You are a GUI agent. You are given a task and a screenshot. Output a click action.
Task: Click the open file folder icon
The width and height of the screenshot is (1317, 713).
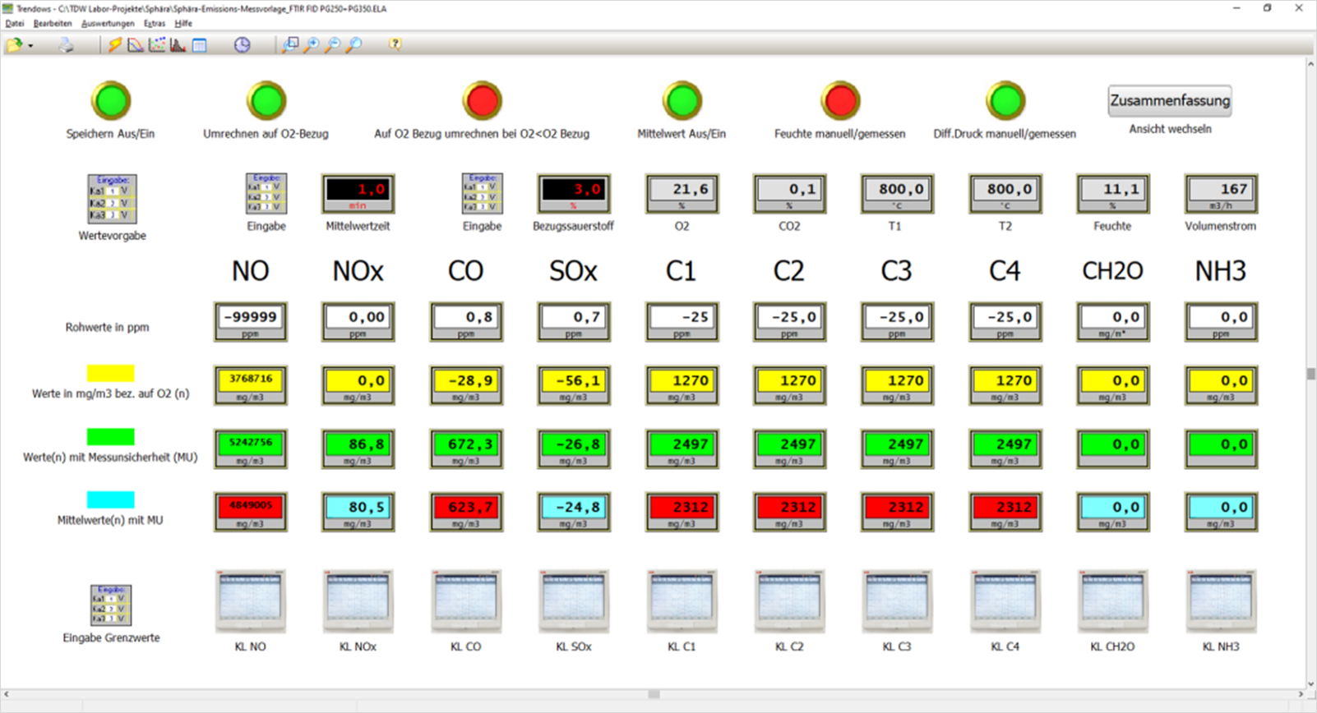click(13, 45)
